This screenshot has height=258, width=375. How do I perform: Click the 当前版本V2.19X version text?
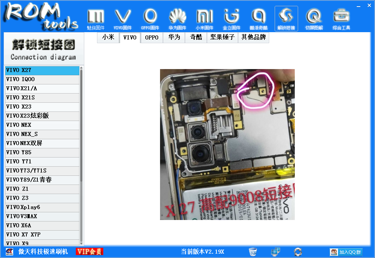click(203, 251)
